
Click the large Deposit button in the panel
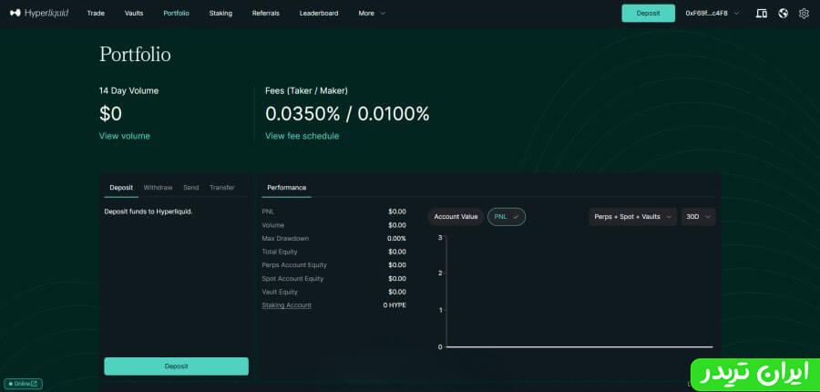click(x=176, y=366)
